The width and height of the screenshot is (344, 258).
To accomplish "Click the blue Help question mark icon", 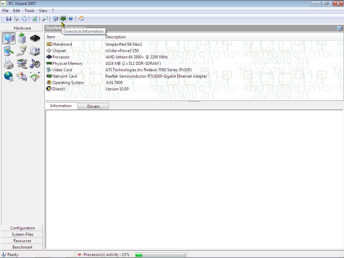I will pos(71,19).
